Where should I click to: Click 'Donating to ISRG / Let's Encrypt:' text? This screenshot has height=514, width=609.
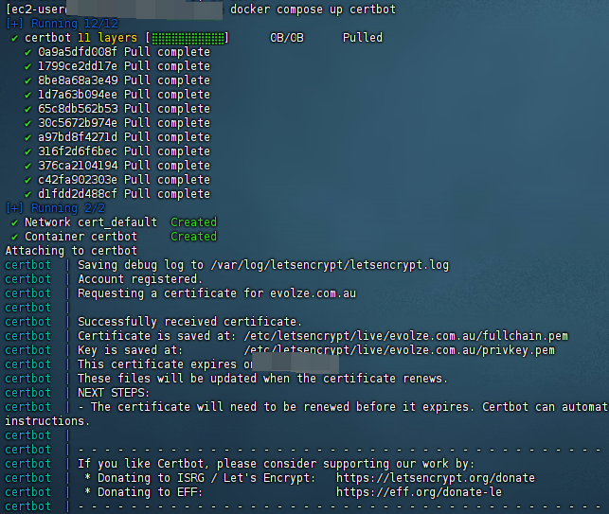206,478
